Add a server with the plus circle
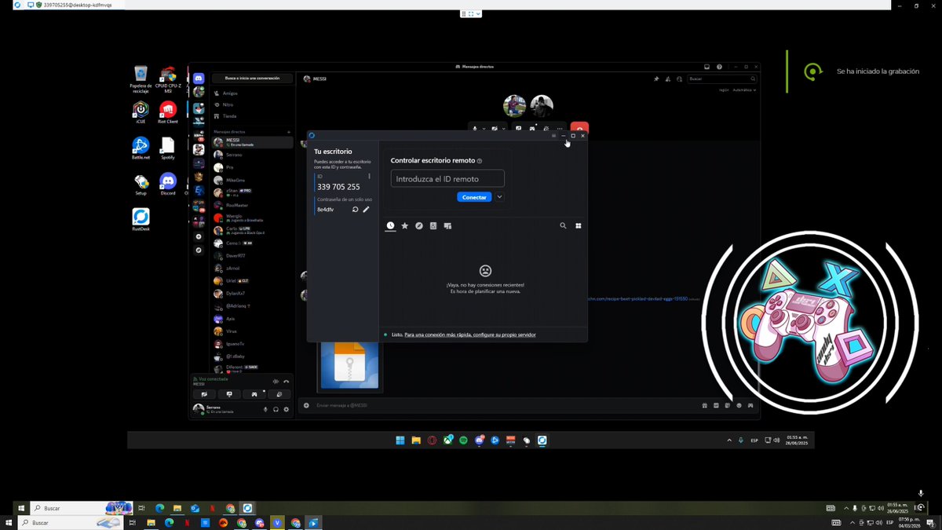The image size is (942, 530). (x=199, y=236)
